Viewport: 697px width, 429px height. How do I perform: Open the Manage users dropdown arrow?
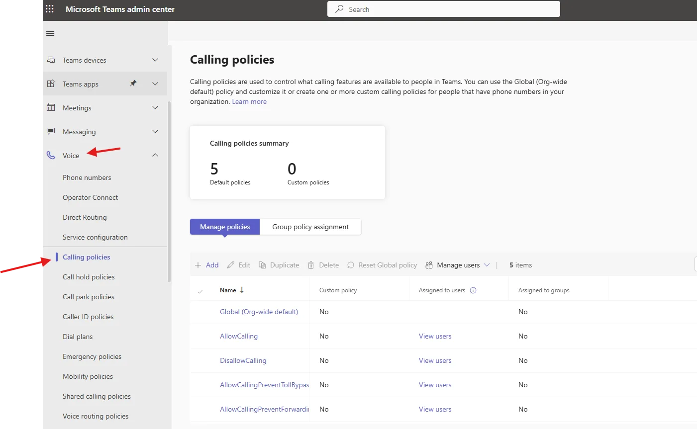tap(487, 265)
